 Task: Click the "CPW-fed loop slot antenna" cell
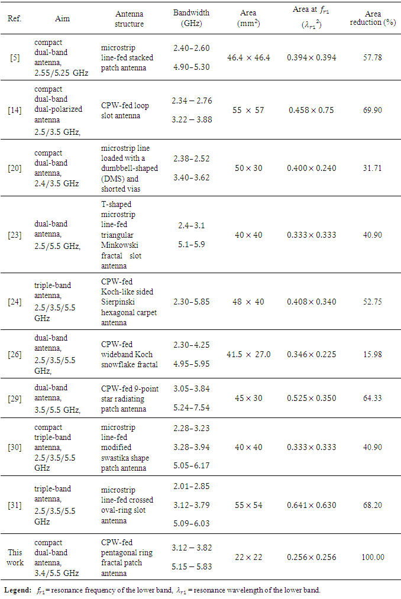pyautogui.click(x=125, y=111)
